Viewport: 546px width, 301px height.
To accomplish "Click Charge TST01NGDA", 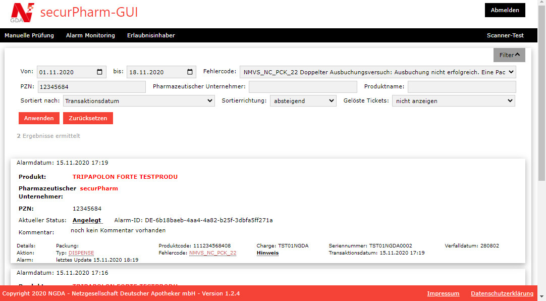I will tap(283, 246).
